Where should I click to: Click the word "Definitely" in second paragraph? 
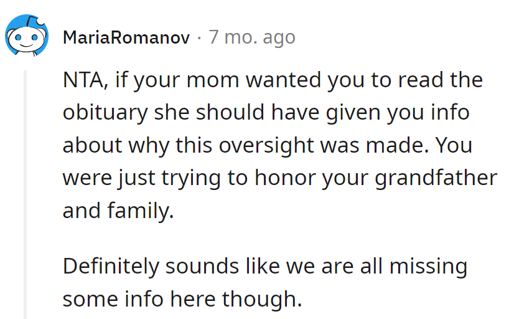click(x=109, y=267)
